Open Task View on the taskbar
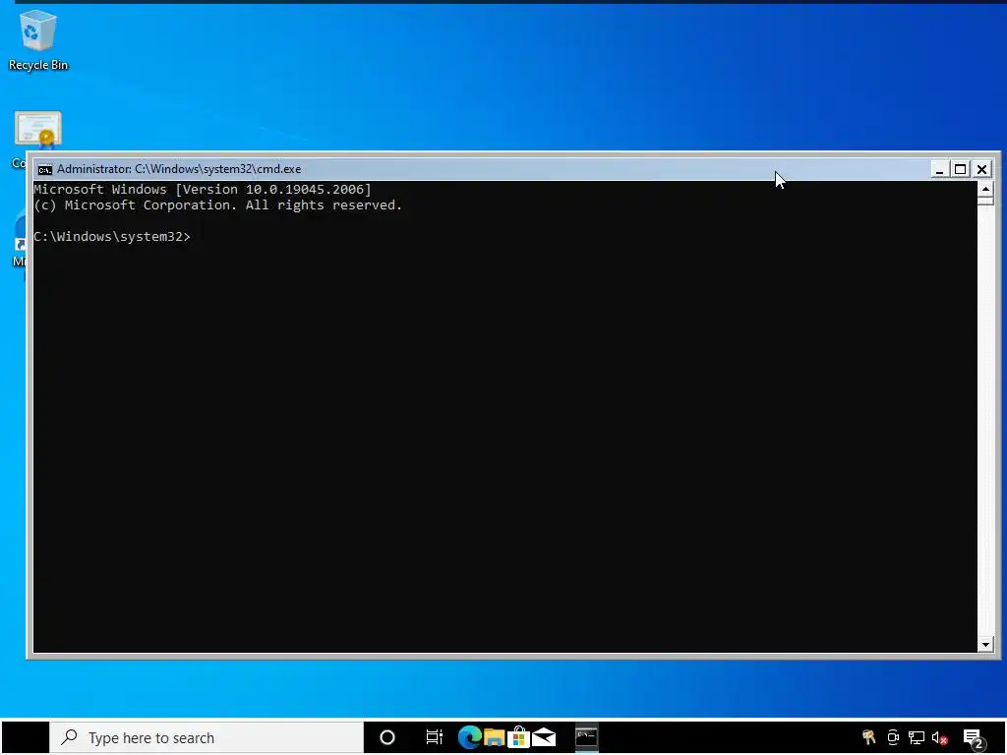The height and width of the screenshot is (755, 1007). click(x=434, y=737)
